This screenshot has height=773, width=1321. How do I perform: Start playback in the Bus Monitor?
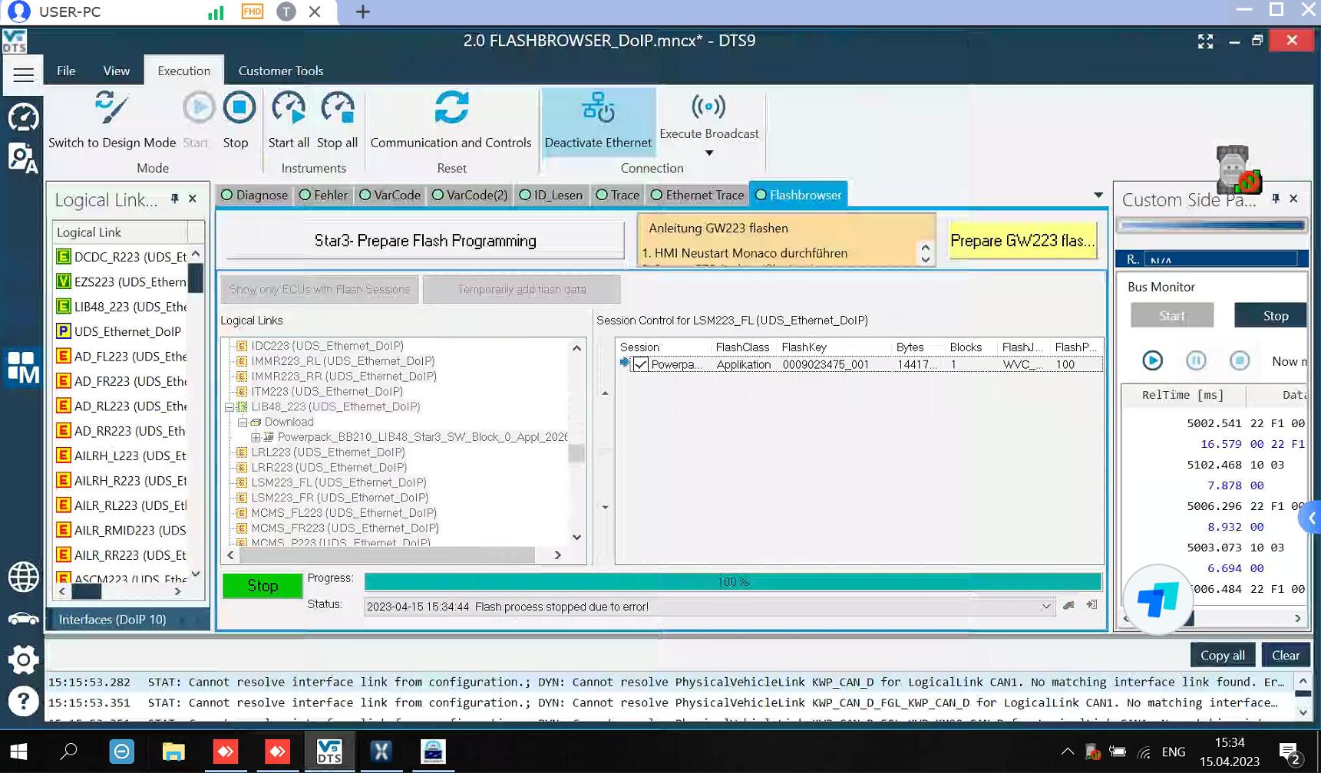coord(1152,360)
